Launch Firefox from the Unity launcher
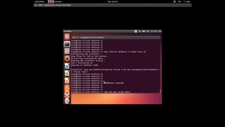Image resolution: width=225 pixels, height=127 pixels. tap(67, 59)
